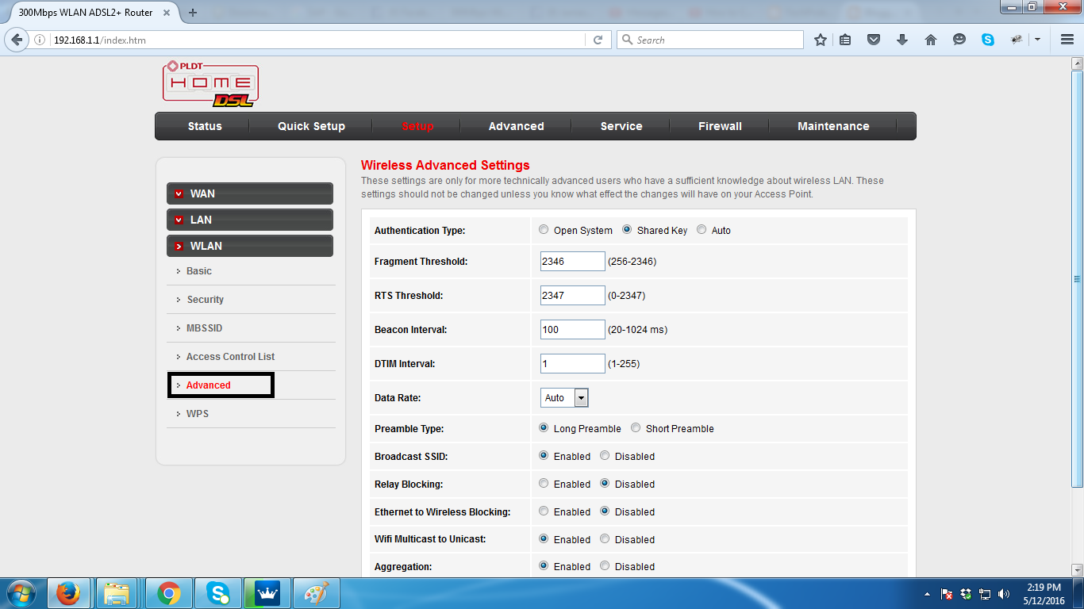Open the crown app in taskbar

point(267,593)
